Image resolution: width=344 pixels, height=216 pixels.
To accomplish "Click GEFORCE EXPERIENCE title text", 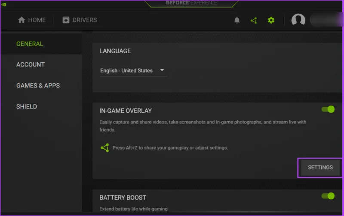I will tap(191, 3).
